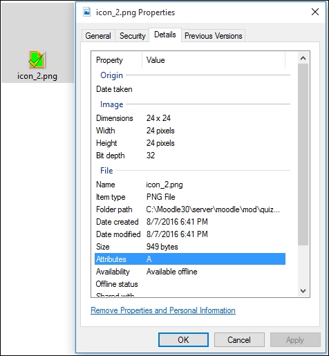Screen dimensions: 329x356
Task: Close the Properties dialog
Action: click(x=315, y=12)
